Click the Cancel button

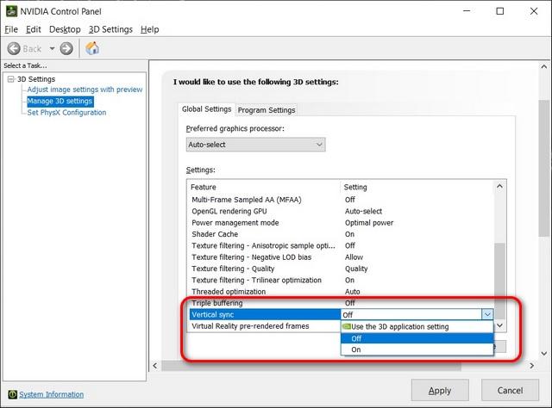pyautogui.click(x=510, y=390)
